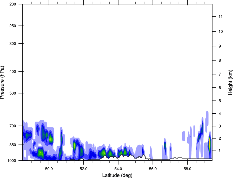Pick the 8 km height label
This screenshot has width=233, height=178.
point(220,60)
